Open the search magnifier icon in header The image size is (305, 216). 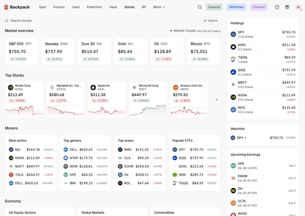(200, 7)
